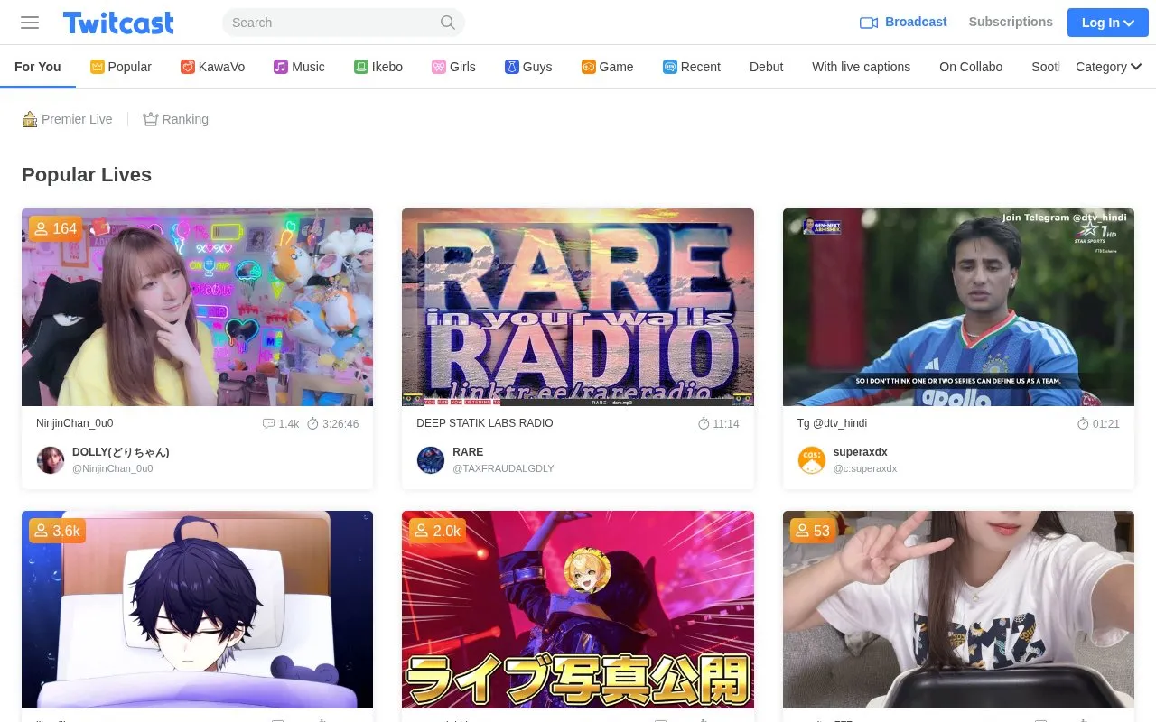1156x722 pixels.
Task: Open superaxdx's round profile avatar
Action: pyautogui.click(x=812, y=460)
